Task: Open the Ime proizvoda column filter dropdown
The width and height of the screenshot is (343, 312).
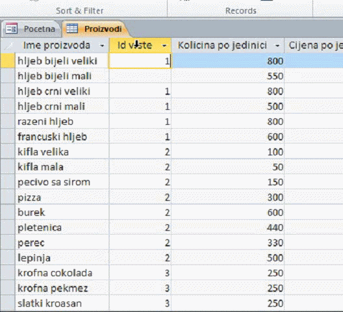Action: [102, 45]
